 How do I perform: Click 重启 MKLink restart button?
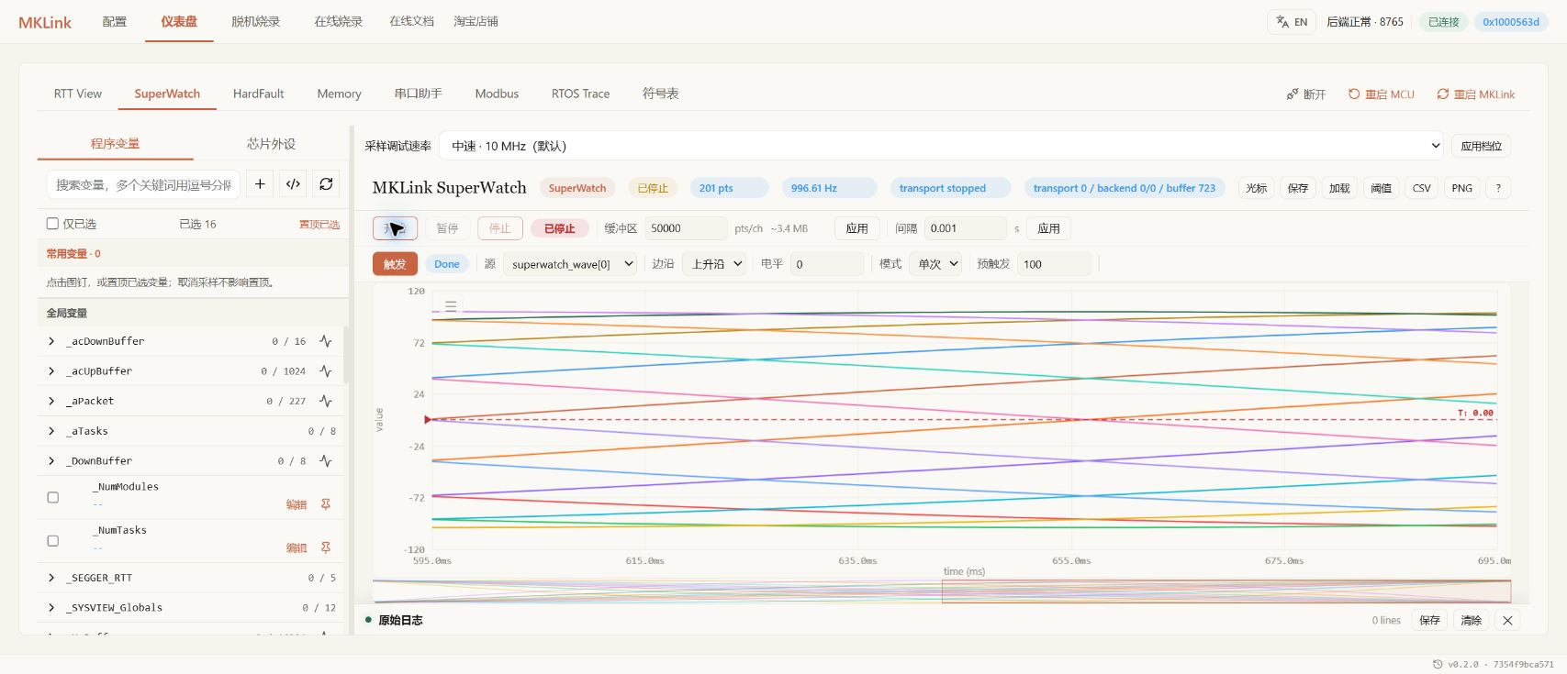click(x=1476, y=94)
